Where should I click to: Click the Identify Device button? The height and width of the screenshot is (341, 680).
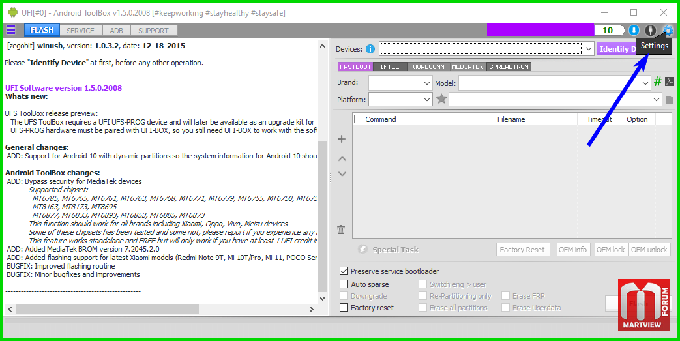click(x=616, y=49)
